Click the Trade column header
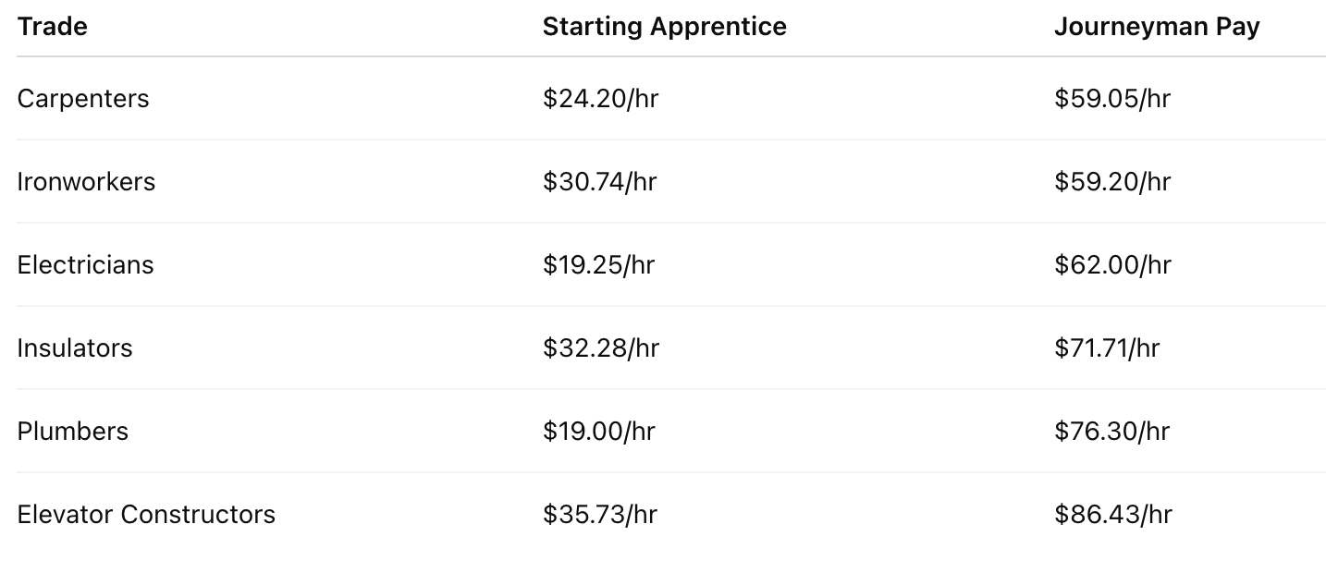Viewport: 1326px width, 573px height. (53, 27)
